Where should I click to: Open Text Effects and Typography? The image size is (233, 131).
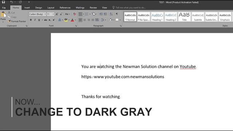[x=60, y=20]
